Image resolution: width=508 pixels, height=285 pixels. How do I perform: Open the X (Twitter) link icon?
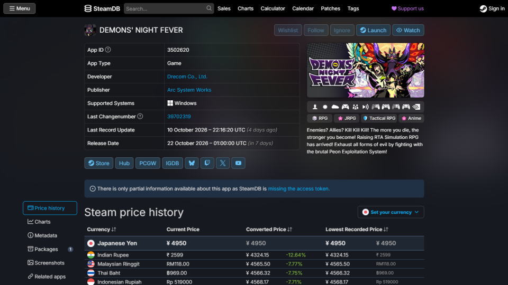(x=223, y=163)
